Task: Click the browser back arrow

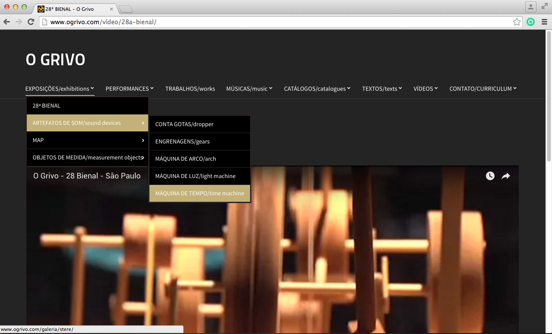Action: click(6, 22)
